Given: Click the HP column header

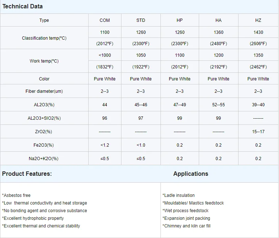Looking at the screenshot, I should pyautogui.click(x=179, y=20).
